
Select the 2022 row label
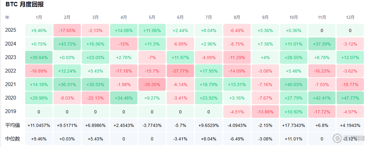pyautogui.click(x=10, y=71)
